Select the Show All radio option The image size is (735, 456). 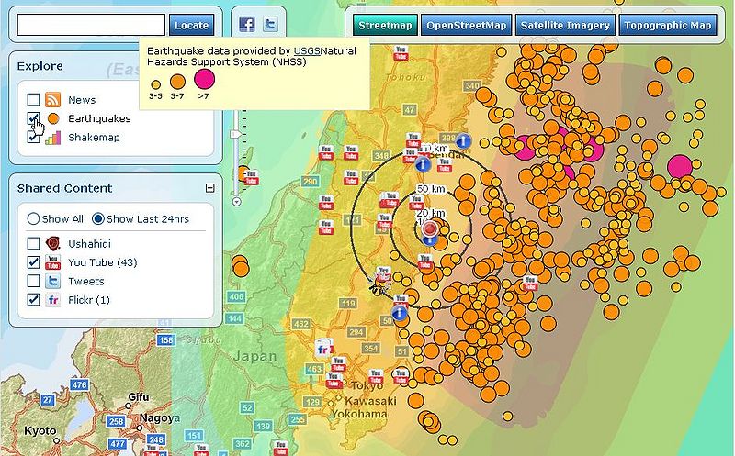[x=34, y=219]
